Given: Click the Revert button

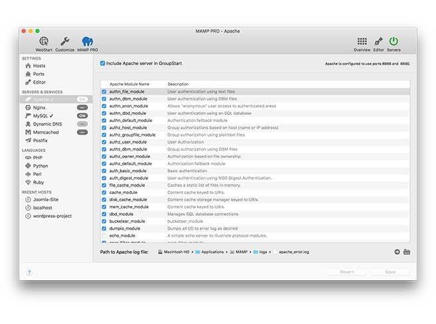Looking at the screenshot, I should click(x=347, y=272).
